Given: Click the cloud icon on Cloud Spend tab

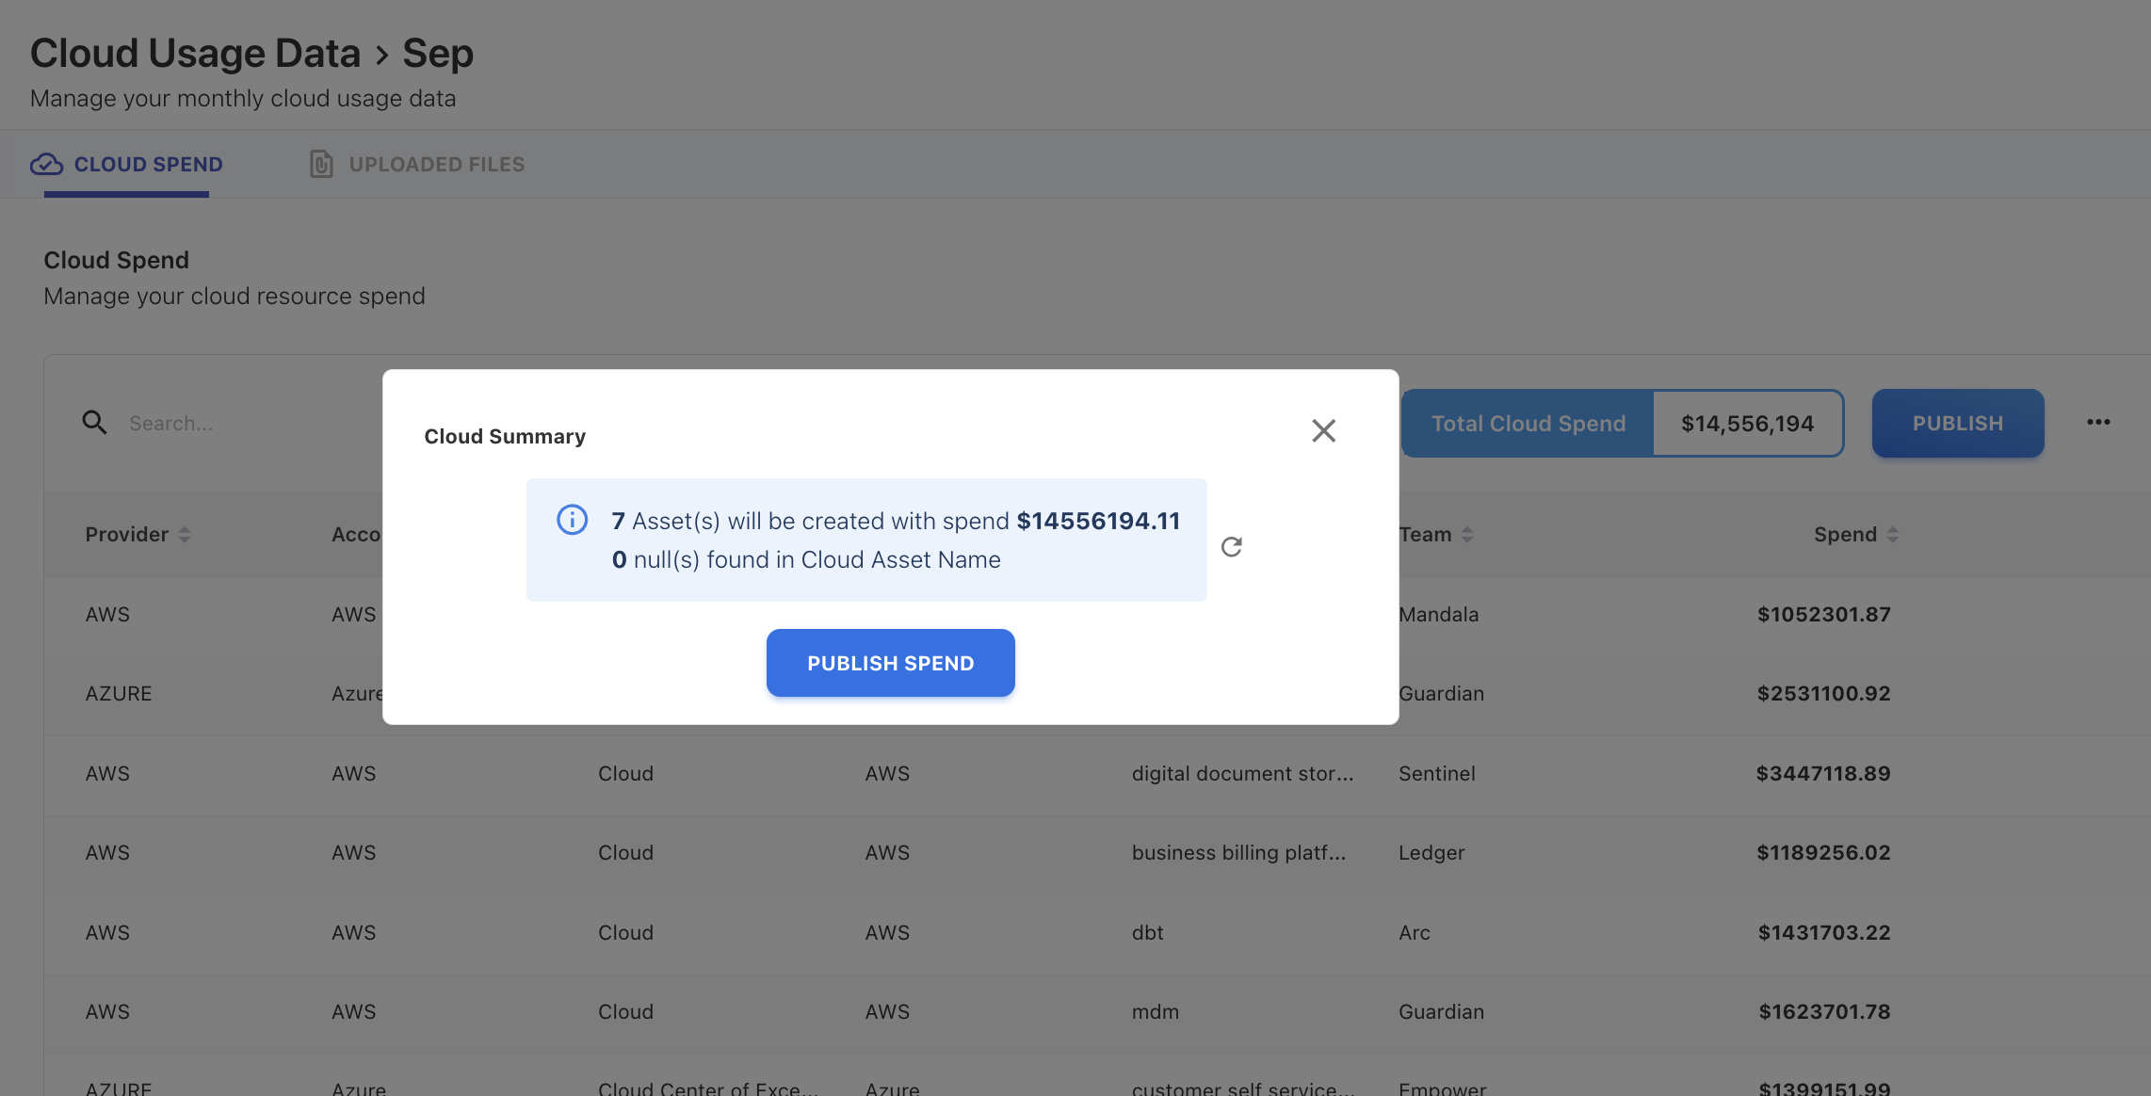Looking at the screenshot, I should (x=47, y=165).
